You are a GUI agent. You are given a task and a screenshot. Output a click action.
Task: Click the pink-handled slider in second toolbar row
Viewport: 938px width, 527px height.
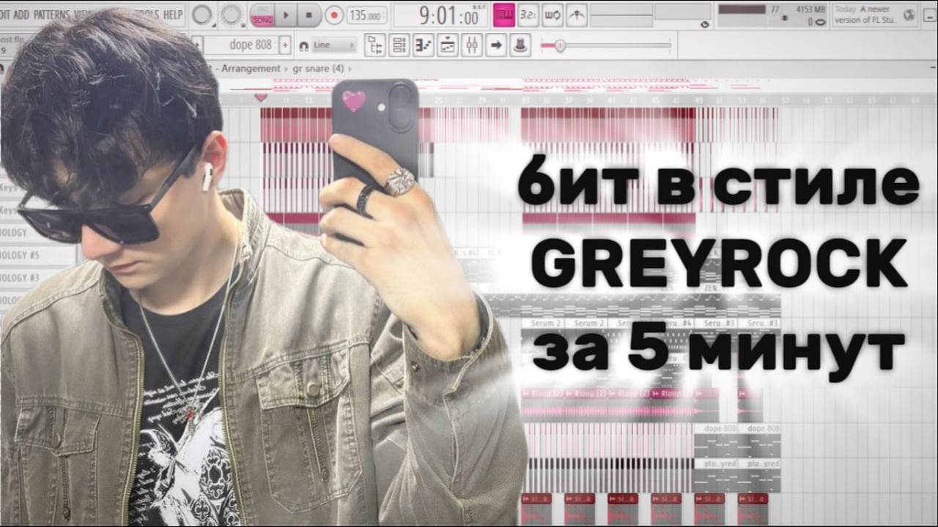(x=559, y=46)
